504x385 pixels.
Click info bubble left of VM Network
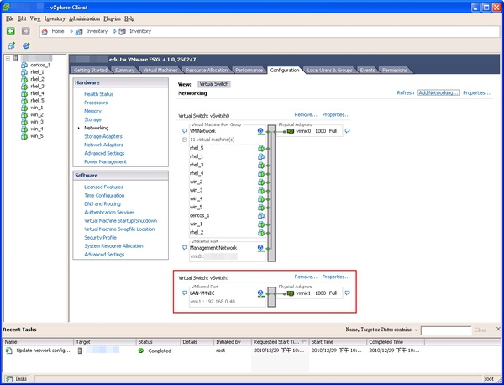(185, 131)
